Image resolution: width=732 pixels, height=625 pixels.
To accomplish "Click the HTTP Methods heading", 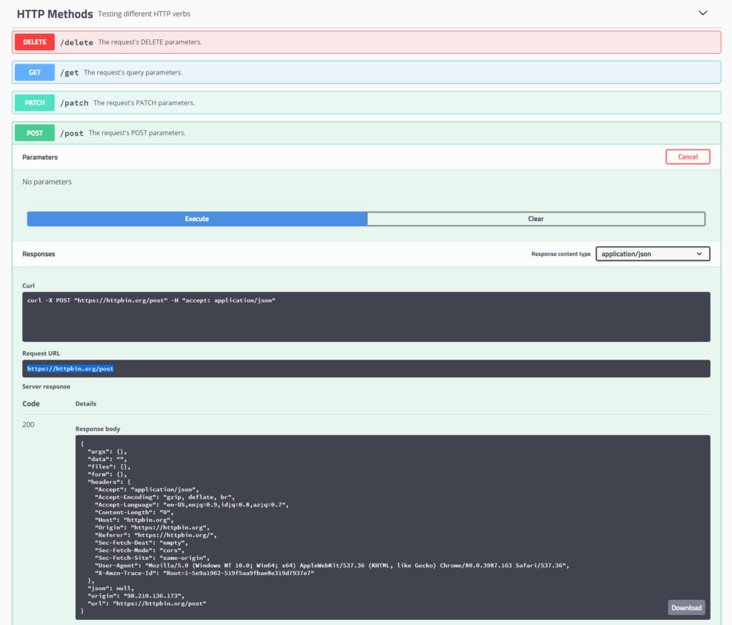I will [55, 14].
